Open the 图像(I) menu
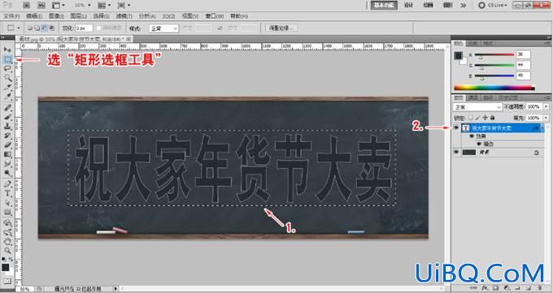 pyautogui.click(x=56, y=16)
